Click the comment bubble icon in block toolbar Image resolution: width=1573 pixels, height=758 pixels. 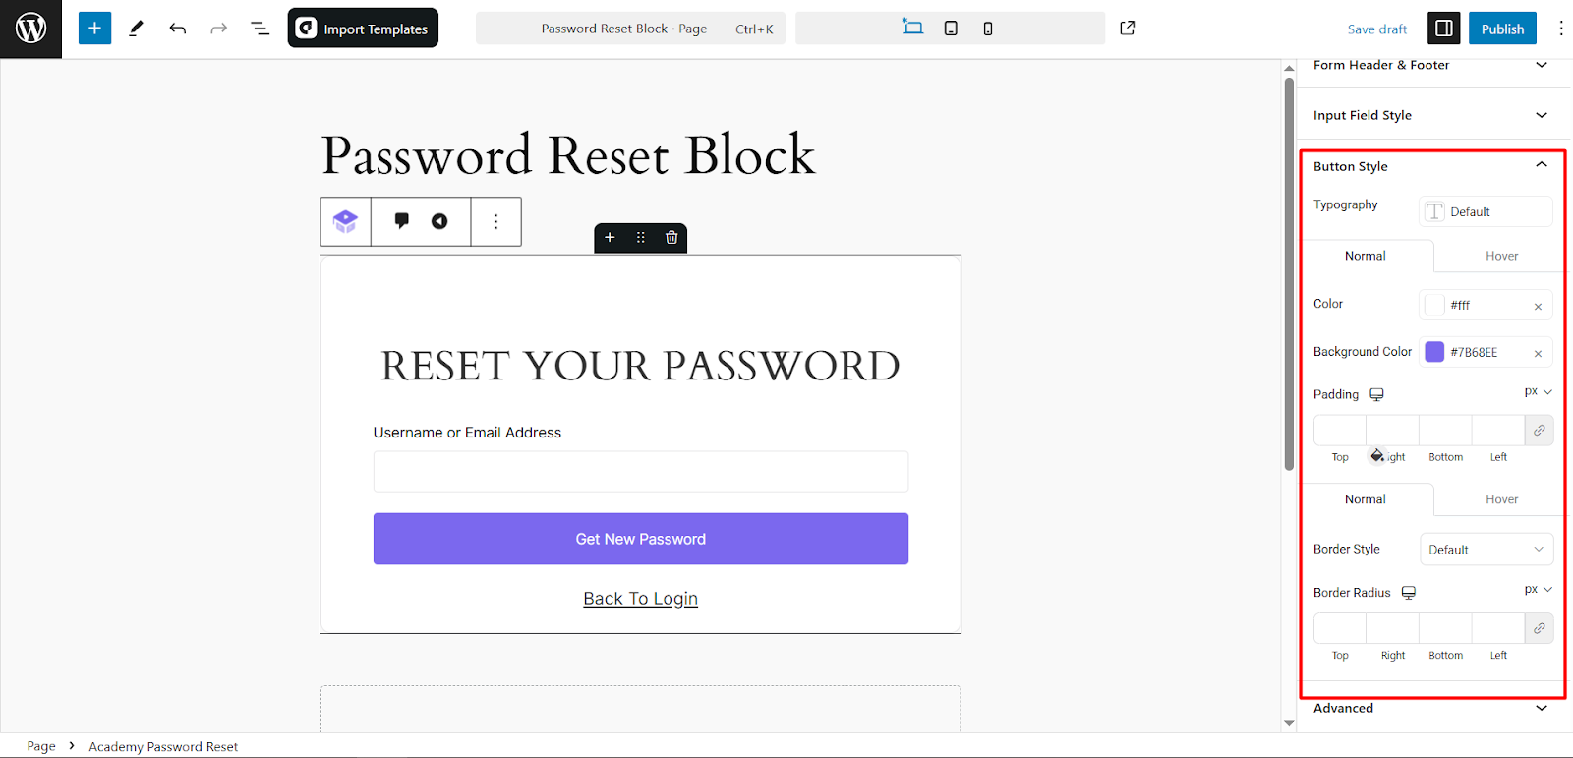click(401, 220)
